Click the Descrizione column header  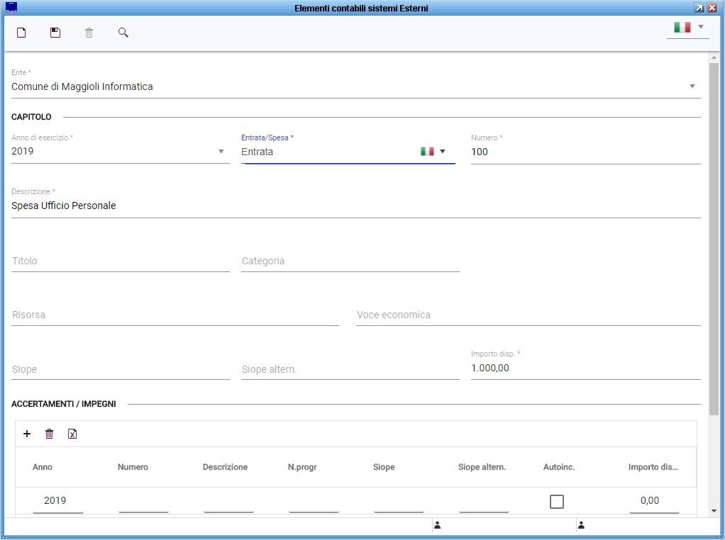pos(225,467)
